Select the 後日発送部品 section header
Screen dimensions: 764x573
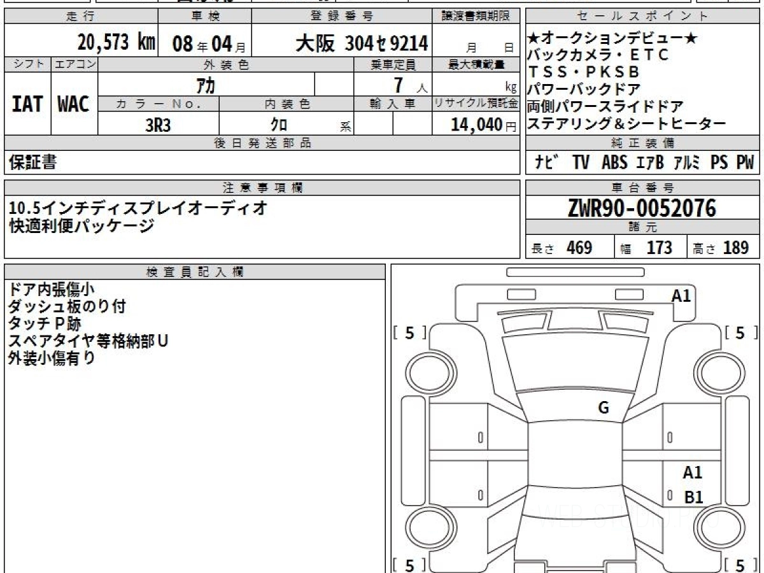coord(262,143)
